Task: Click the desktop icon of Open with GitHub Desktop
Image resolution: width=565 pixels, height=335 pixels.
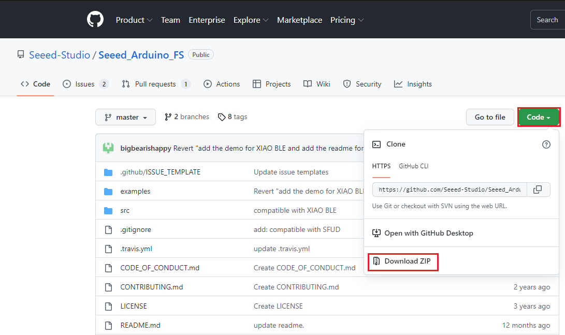Action: click(376, 233)
